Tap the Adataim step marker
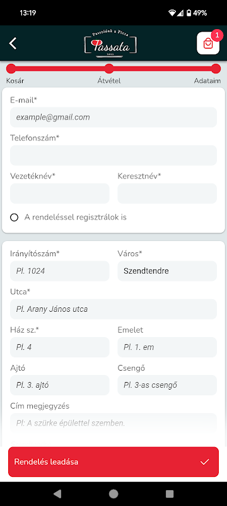This screenshot has height=506, width=227. 216,68
